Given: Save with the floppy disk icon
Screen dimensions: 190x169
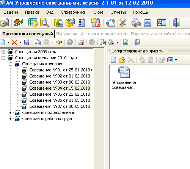Looking at the screenshot, I should point(27,42).
